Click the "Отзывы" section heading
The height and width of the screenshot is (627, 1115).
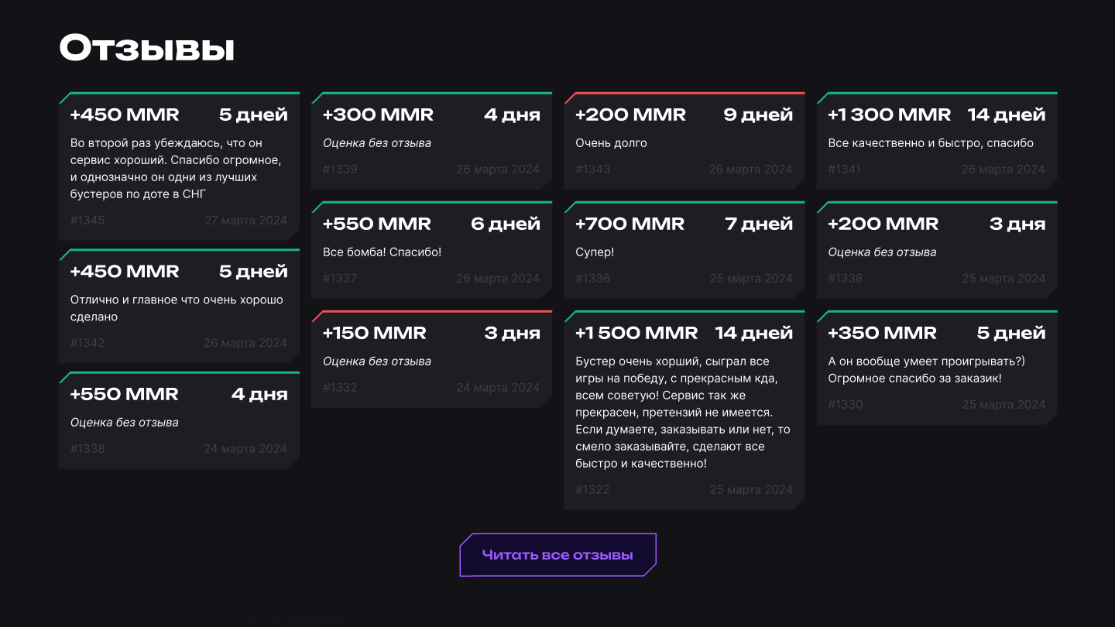147,48
